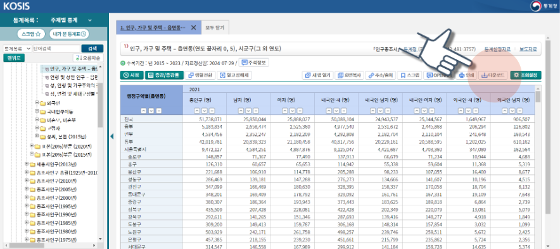Select tree item 인구, 가구 및 주택
This screenshot has height=249, width=560.
pos(74,68)
